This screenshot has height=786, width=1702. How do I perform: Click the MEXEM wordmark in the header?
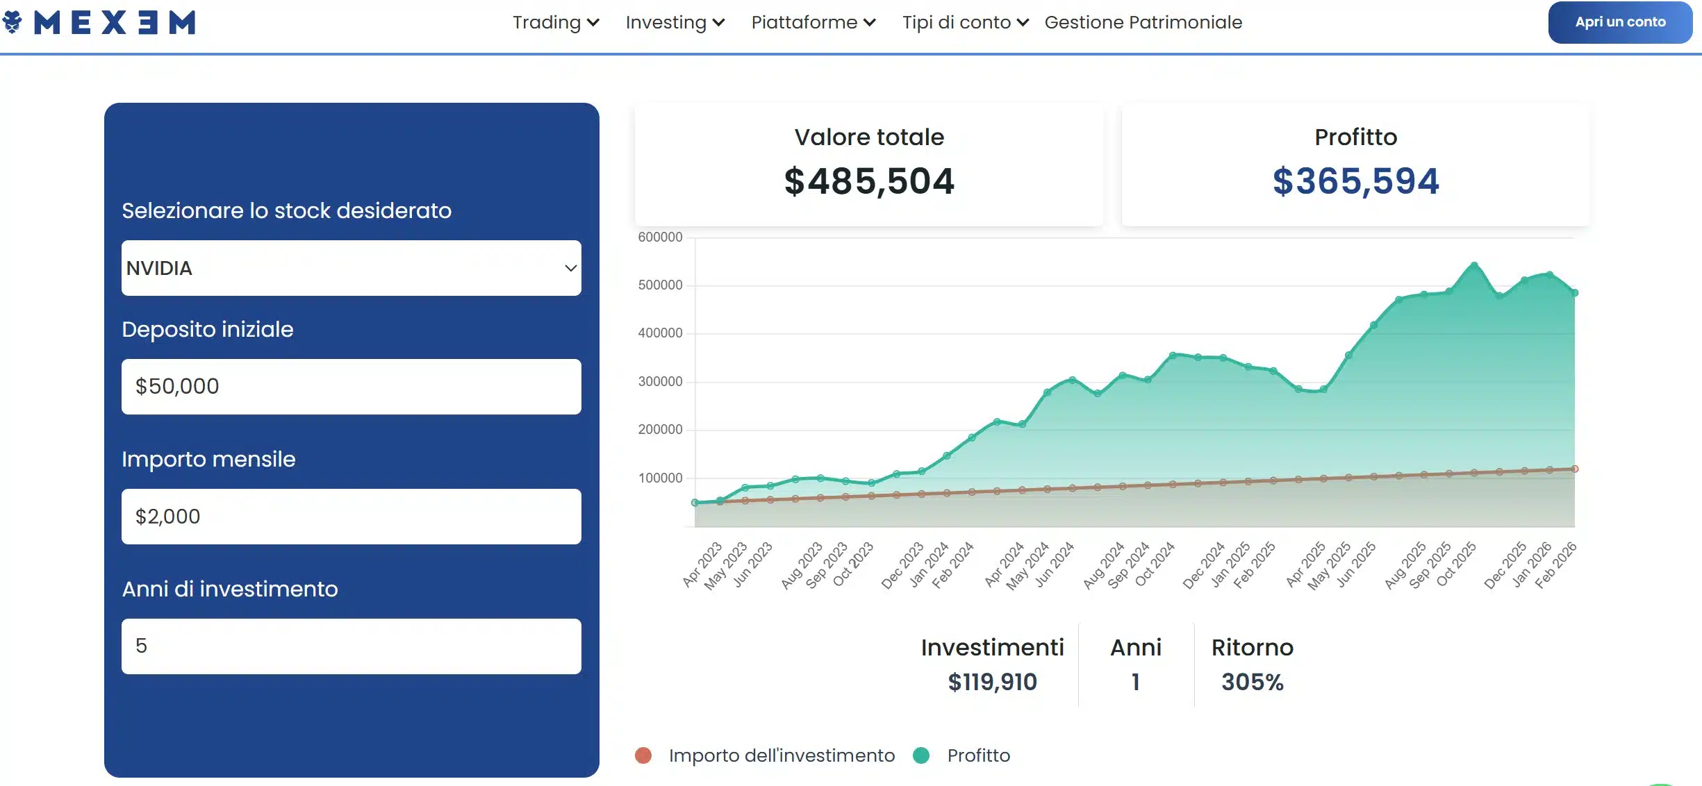tap(115, 22)
